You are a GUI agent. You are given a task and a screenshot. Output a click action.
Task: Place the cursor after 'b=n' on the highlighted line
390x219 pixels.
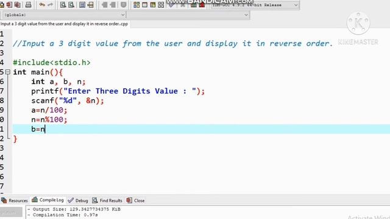(45, 130)
